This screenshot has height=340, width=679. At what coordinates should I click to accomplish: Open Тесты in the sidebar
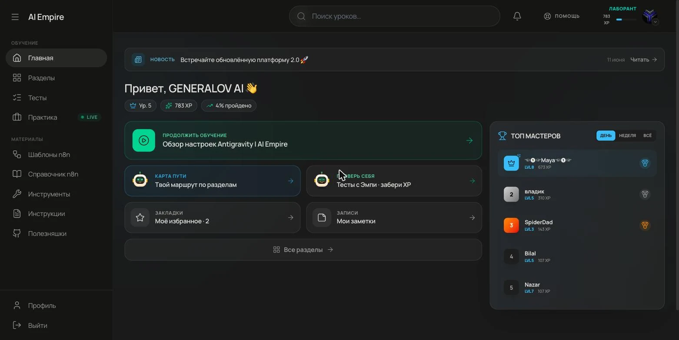click(57, 98)
